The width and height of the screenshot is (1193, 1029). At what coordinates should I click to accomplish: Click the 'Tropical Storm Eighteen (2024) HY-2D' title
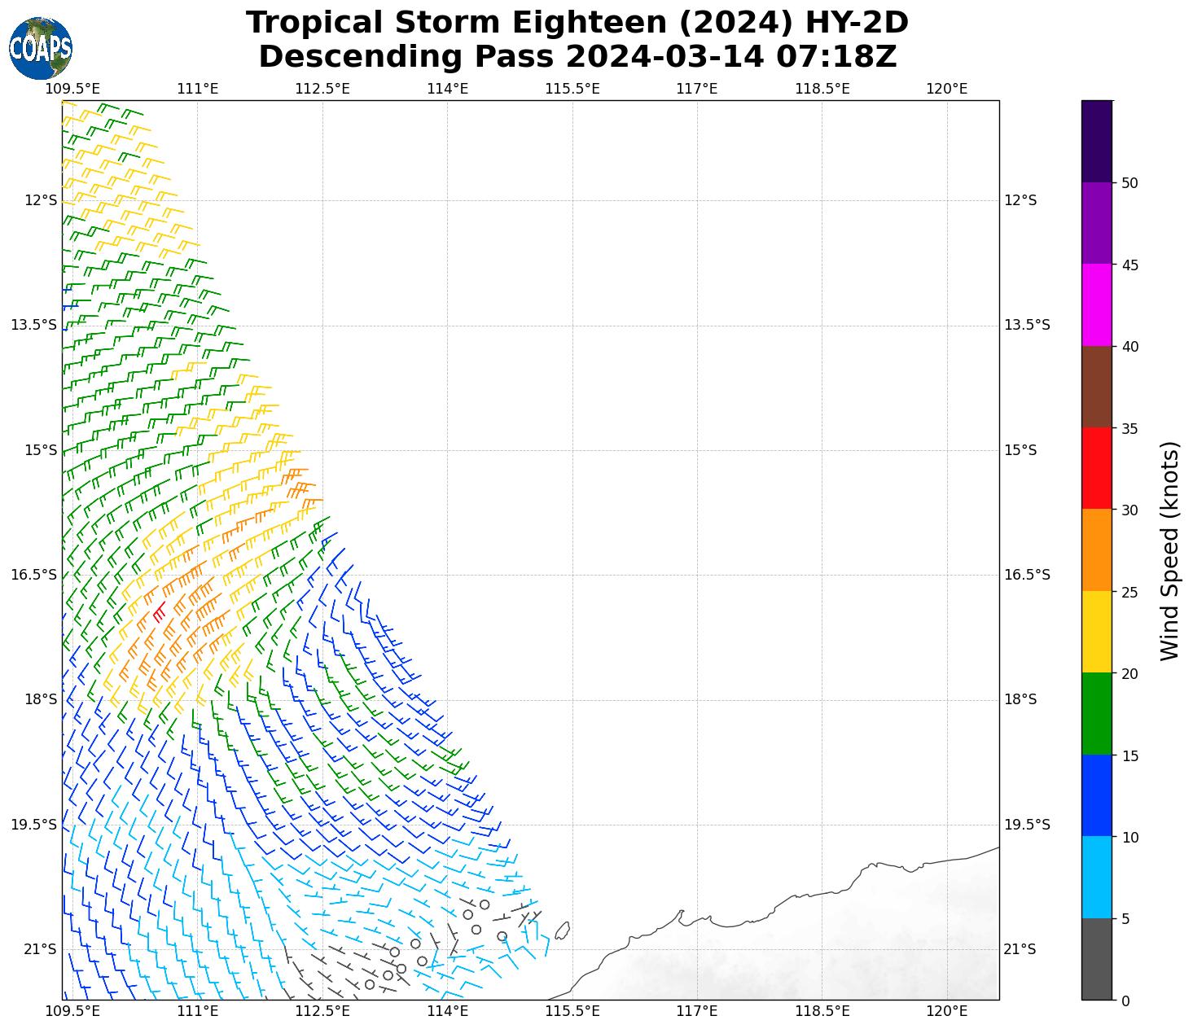click(x=577, y=23)
